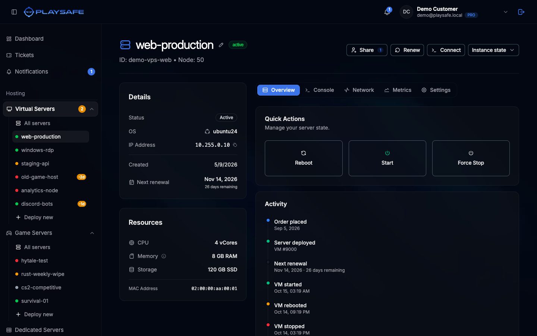The image size is (537, 336).
Task: Copy the IP address 10.255.0.10
Action: (x=235, y=145)
